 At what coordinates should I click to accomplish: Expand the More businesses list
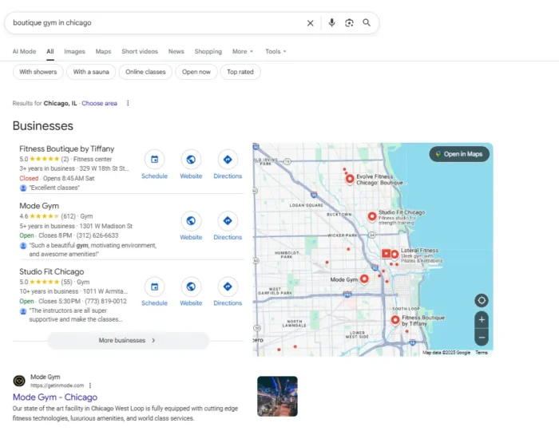[128, 341]
